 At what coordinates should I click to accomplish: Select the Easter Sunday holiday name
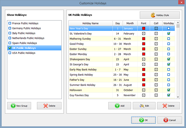(78, 49)
